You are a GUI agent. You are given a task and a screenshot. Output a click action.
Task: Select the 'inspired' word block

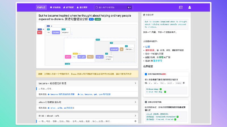click(65, 32)
